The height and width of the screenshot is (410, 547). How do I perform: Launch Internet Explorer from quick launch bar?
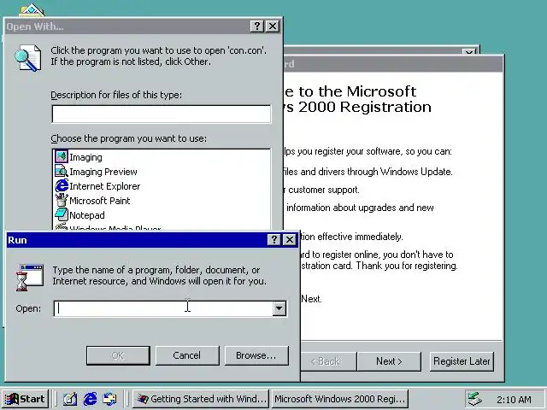90,399
